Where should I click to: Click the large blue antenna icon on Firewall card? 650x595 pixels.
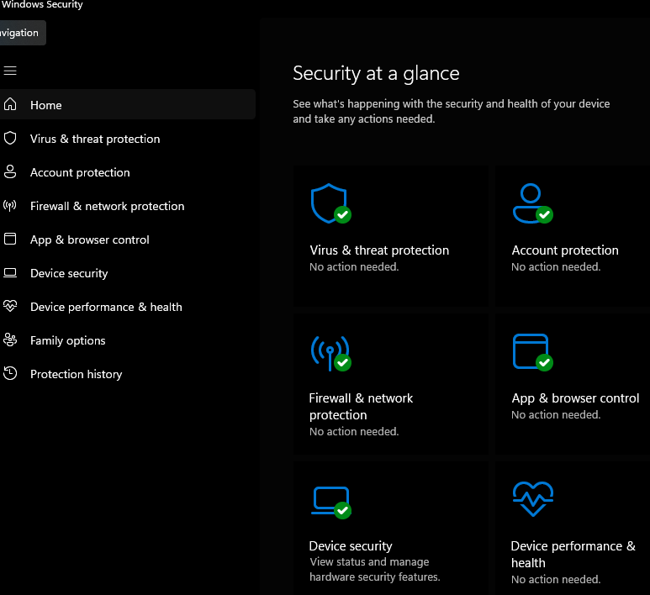pyautogui.click(x=330, y=353)
